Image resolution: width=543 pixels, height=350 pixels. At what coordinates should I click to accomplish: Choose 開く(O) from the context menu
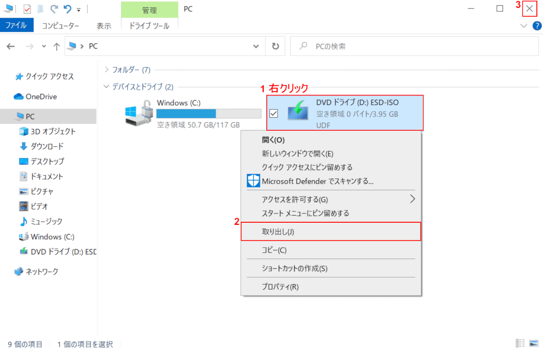pyautogui.click(x=331, y=140)
